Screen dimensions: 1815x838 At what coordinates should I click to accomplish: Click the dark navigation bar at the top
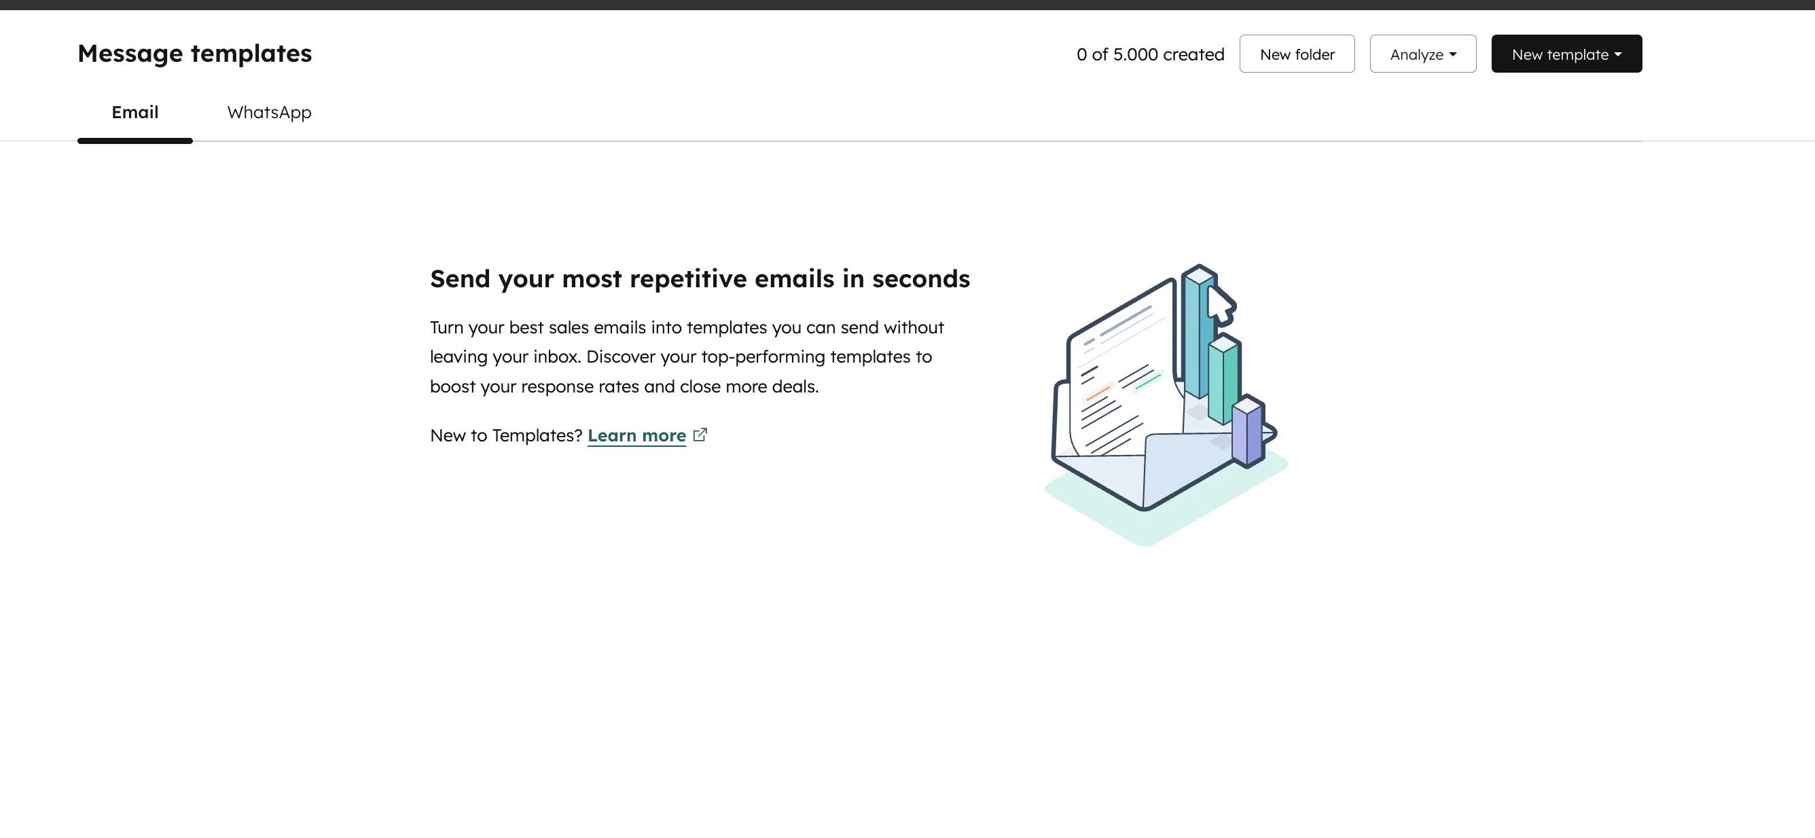[x=907, y=5]
